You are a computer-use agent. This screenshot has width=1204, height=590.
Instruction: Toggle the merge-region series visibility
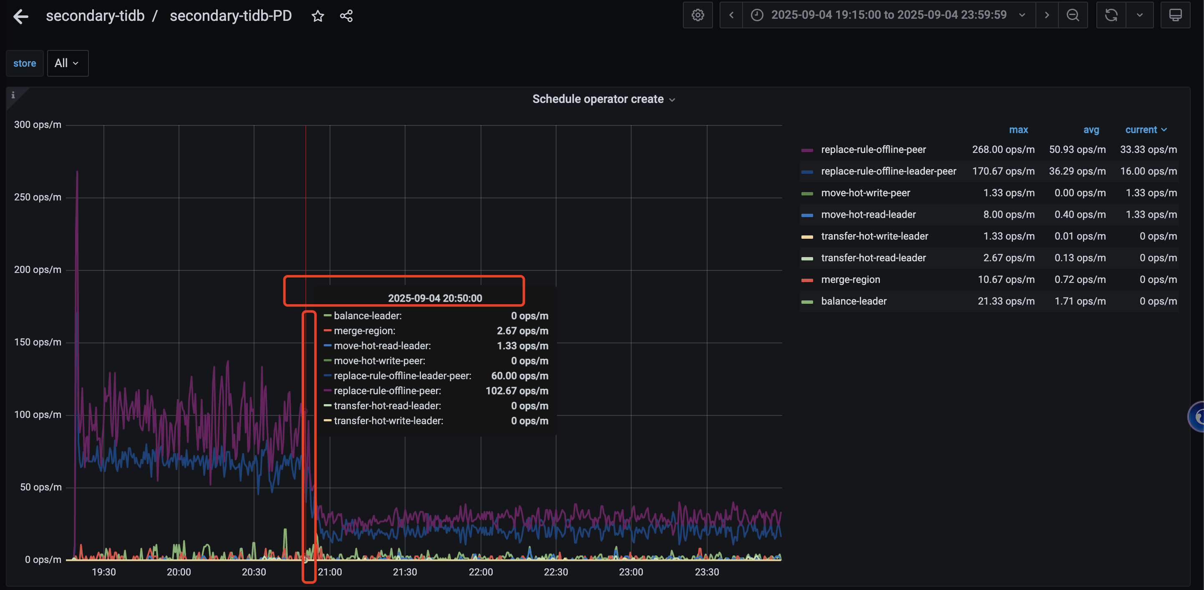850,280
